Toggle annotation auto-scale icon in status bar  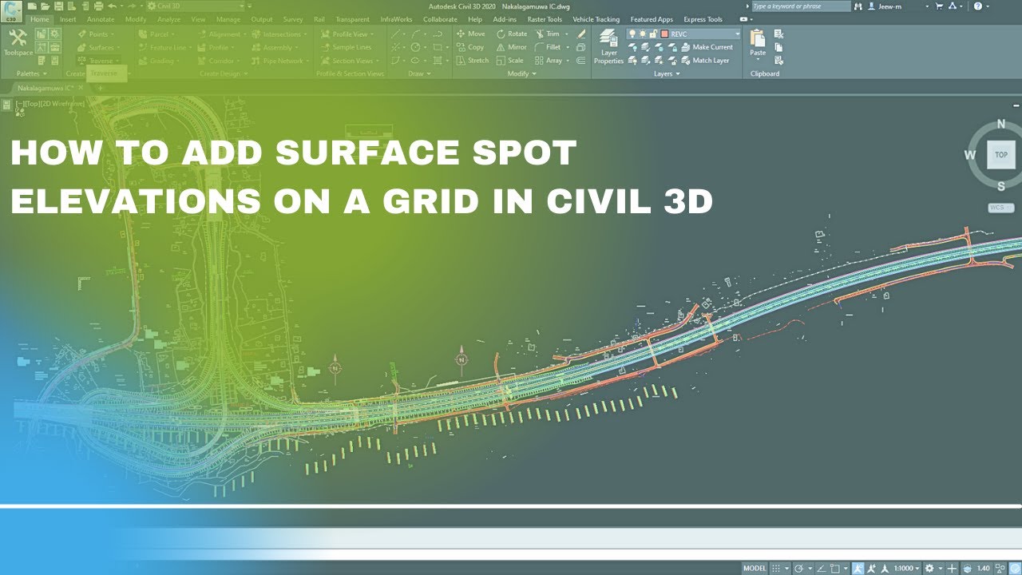[872, 569]
